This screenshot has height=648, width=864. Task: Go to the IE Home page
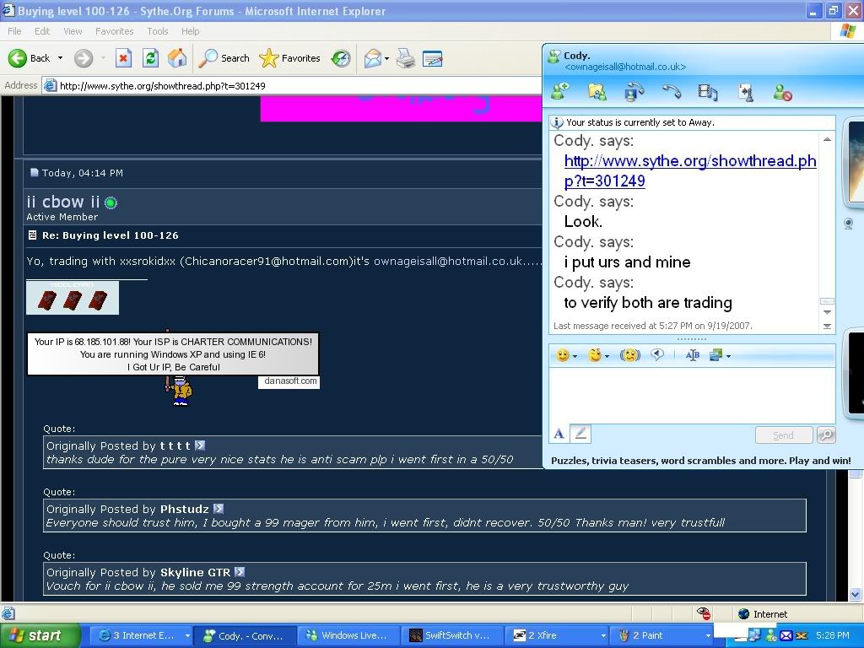[x=177, y=58]
